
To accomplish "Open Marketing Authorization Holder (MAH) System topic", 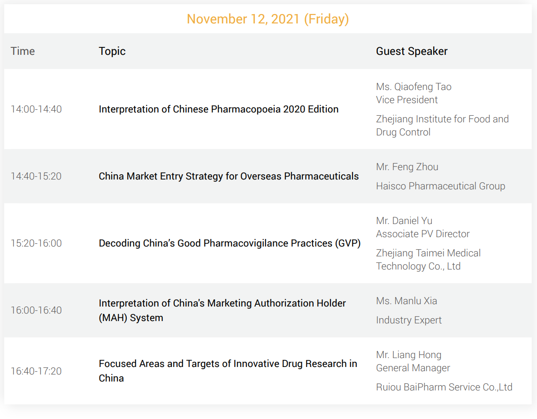I will tap(222, 310).
